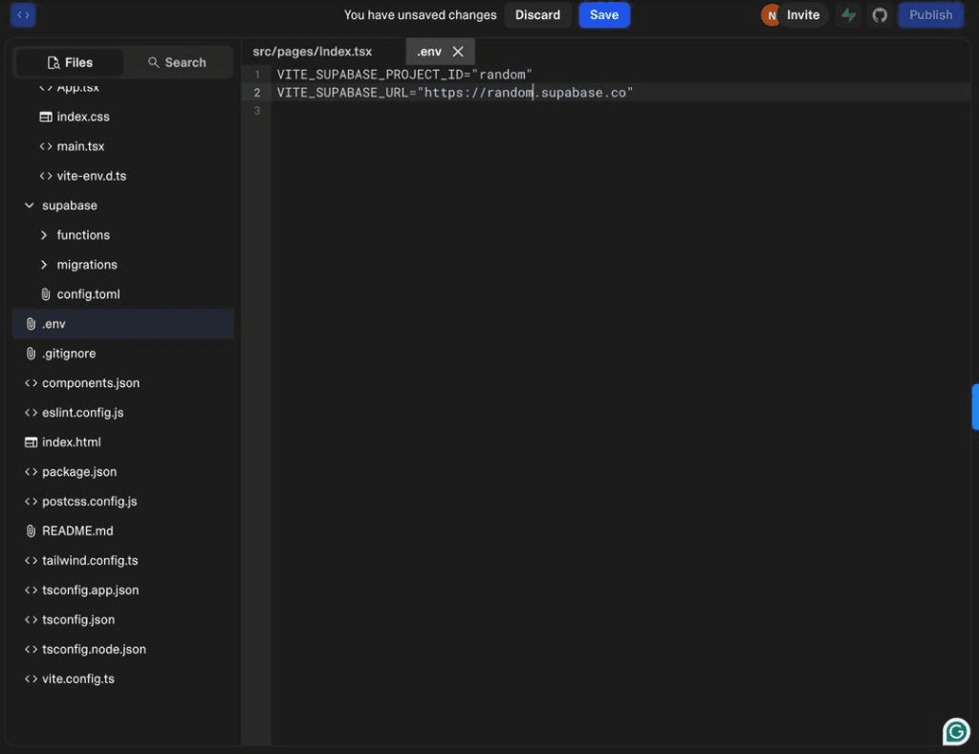
Task: Click the layout icon beside index.html
Action: [x=31, y=442]
